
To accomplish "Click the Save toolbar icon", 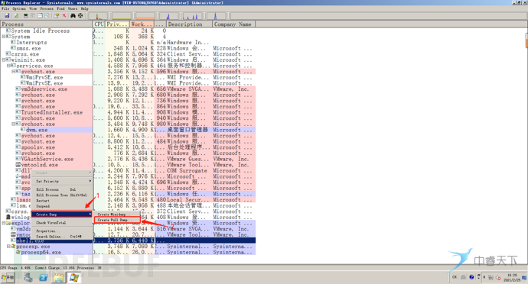I will (7, 15).
